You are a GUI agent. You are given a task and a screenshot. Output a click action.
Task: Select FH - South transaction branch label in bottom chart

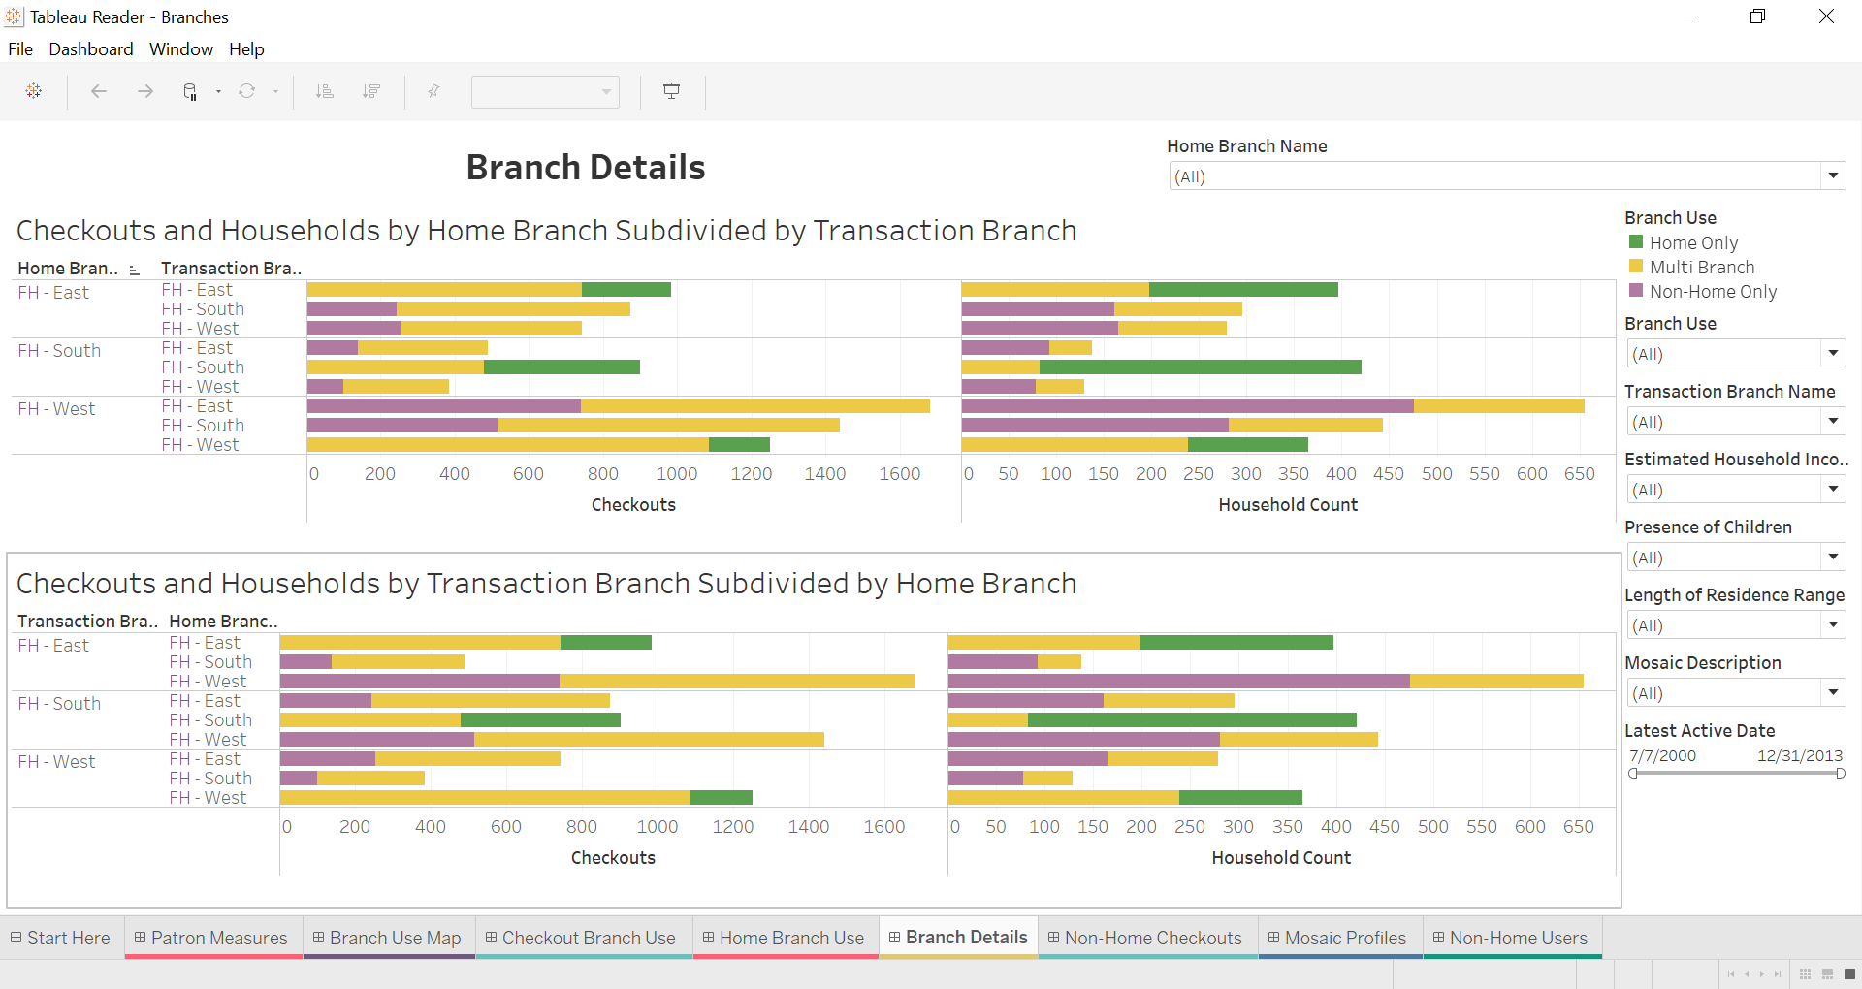(59, 704)
